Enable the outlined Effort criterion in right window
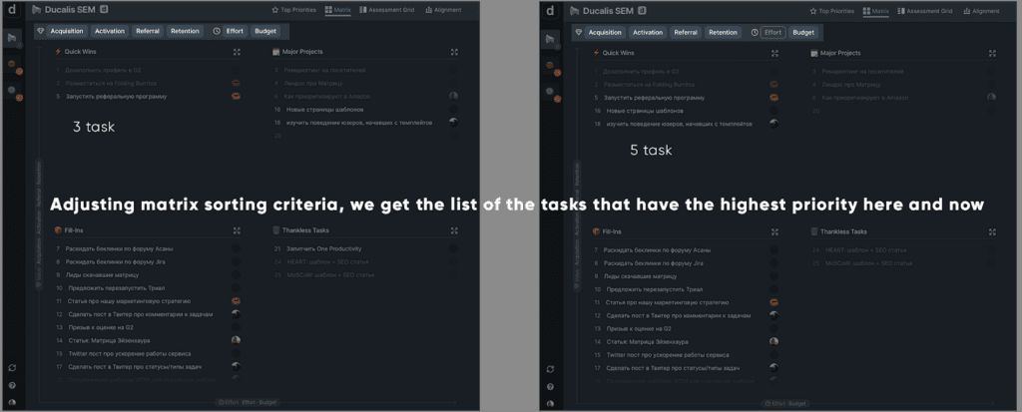The image size is (1022, 412). tap(772, 32)
